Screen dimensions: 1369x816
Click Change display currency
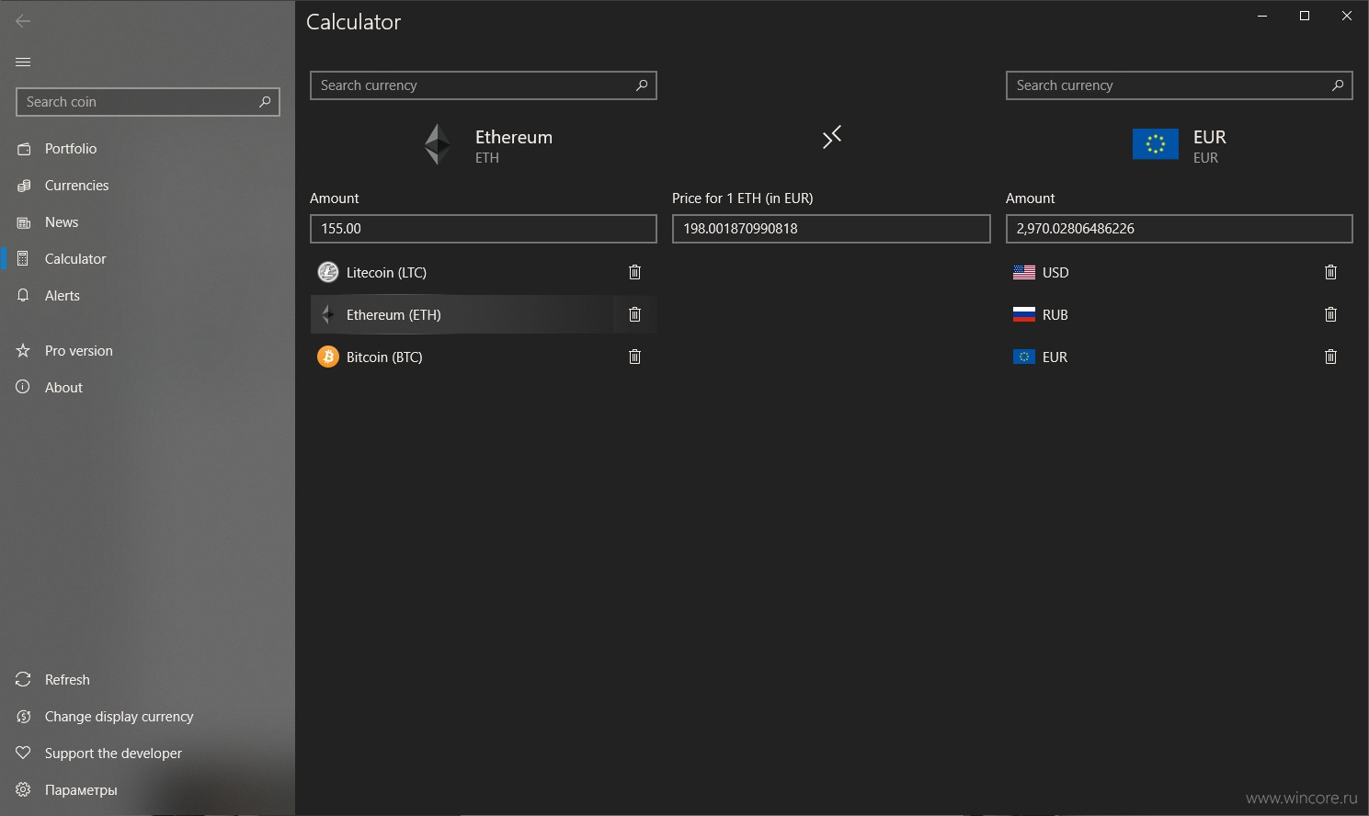click(147, 716)
